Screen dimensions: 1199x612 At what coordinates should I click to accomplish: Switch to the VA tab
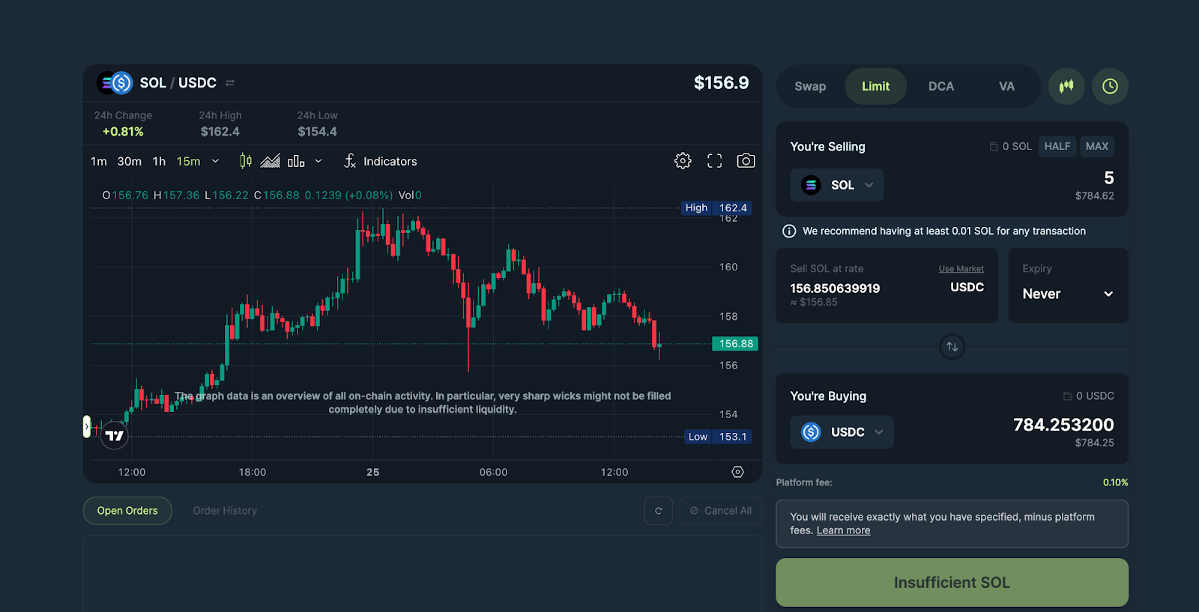pos(1006,86)
